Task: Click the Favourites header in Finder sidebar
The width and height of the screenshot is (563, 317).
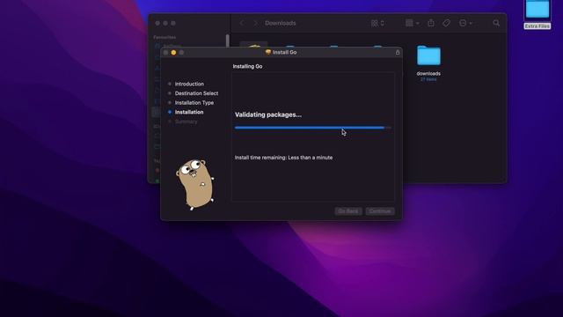Action: 165,37
